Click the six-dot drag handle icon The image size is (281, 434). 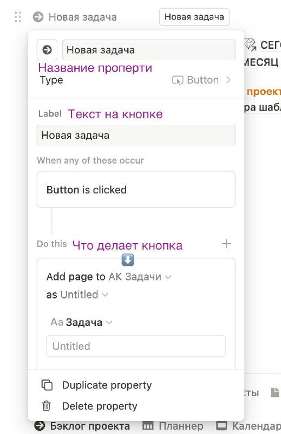18,17
